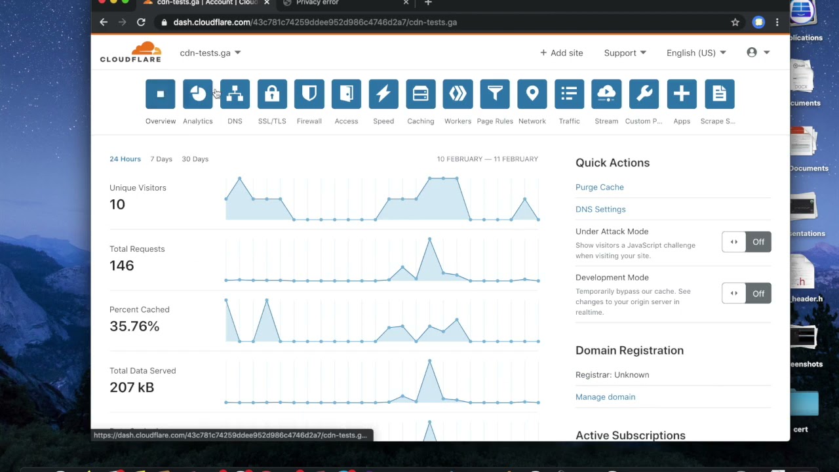
Task: Click the browser address bar URL
Action: pos(315,22)
